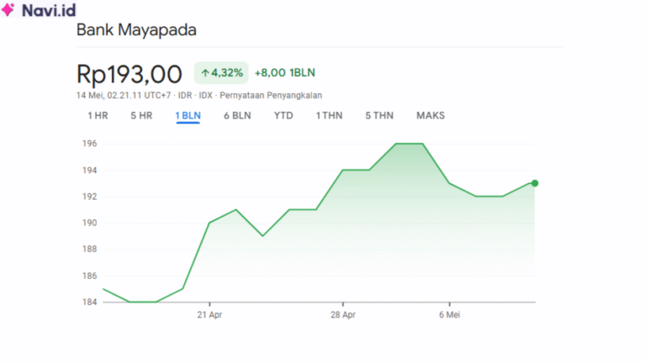The width and height of the screenshot is (646, 363).
Task: Click the green endpoint dot on the chart
Action: click(535, 183)
